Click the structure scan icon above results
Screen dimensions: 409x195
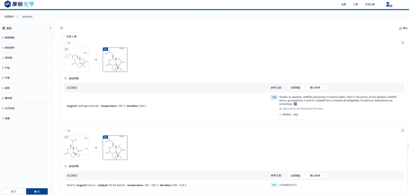(x=62, y=28)
